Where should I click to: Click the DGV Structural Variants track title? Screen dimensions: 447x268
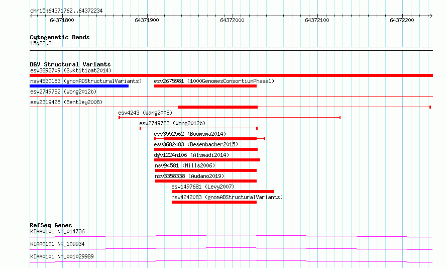(70, 64)
